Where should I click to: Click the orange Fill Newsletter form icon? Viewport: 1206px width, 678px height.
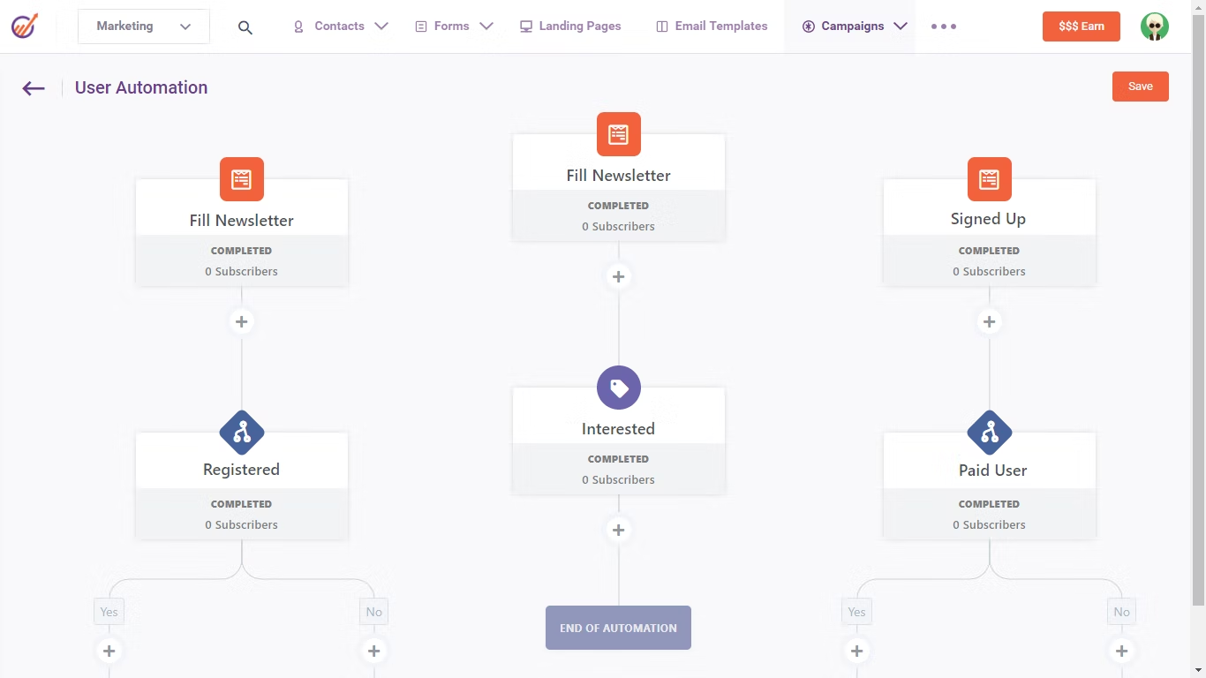[241, 179]
